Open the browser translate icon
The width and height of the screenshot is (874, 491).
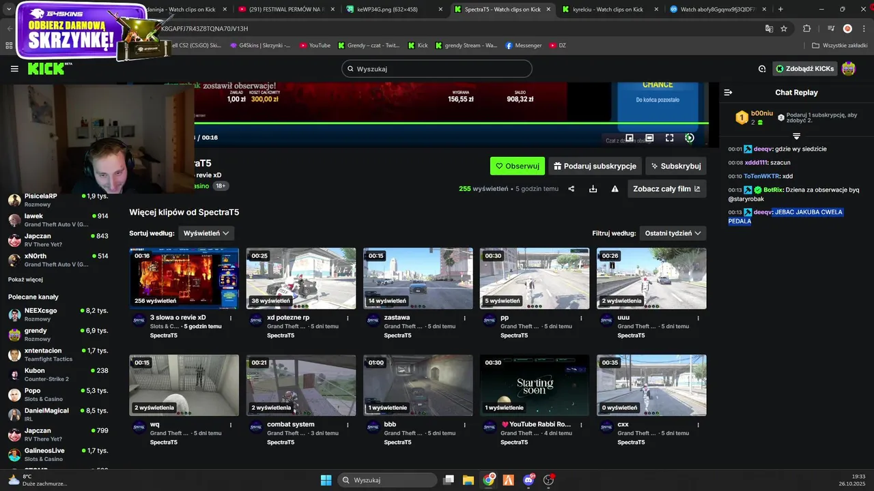coord(769,29)
